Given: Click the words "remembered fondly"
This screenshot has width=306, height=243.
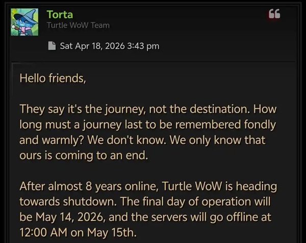Looking at the screenshot, I should [x=225, y=125].
